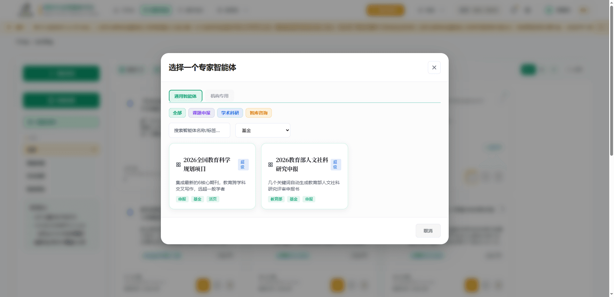614x297 pixels.
Task: Switch to the 机构专用 tab
Action: click(x=219, y=96)
